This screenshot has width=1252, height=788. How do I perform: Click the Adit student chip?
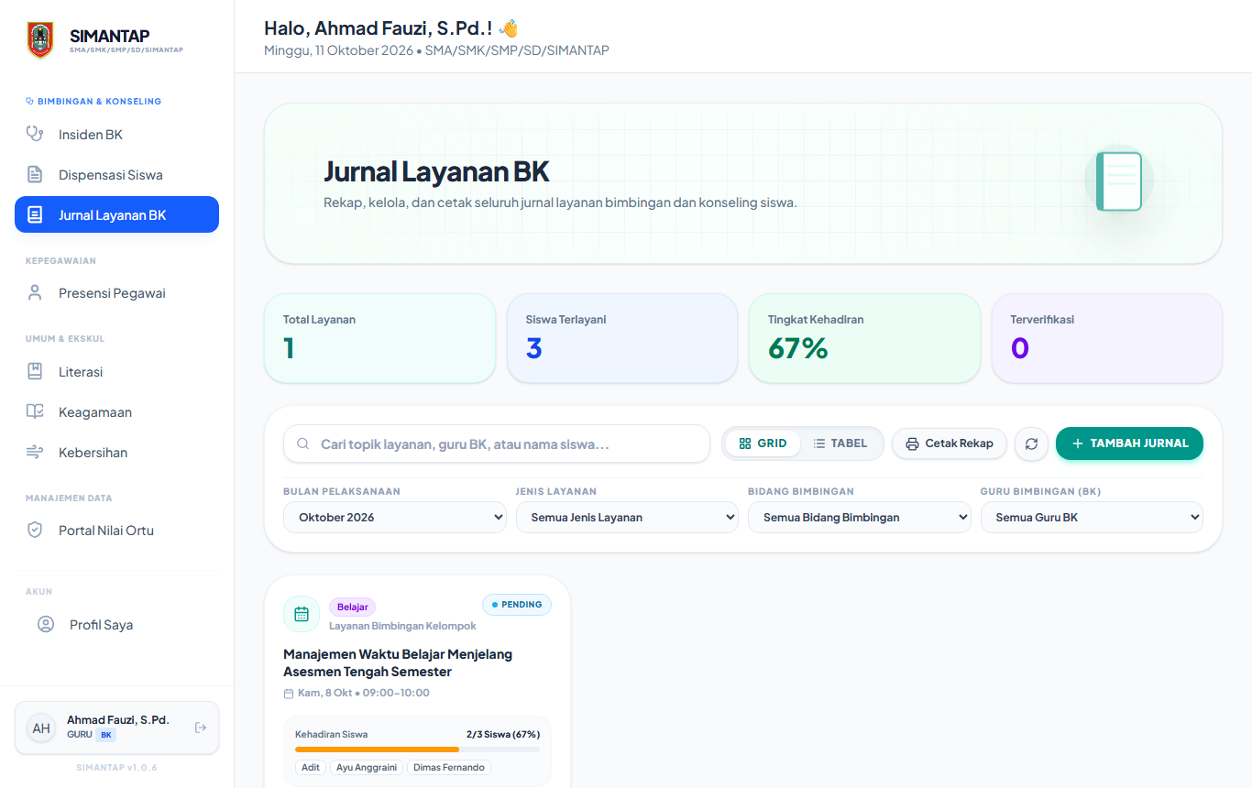click(311, 768)
